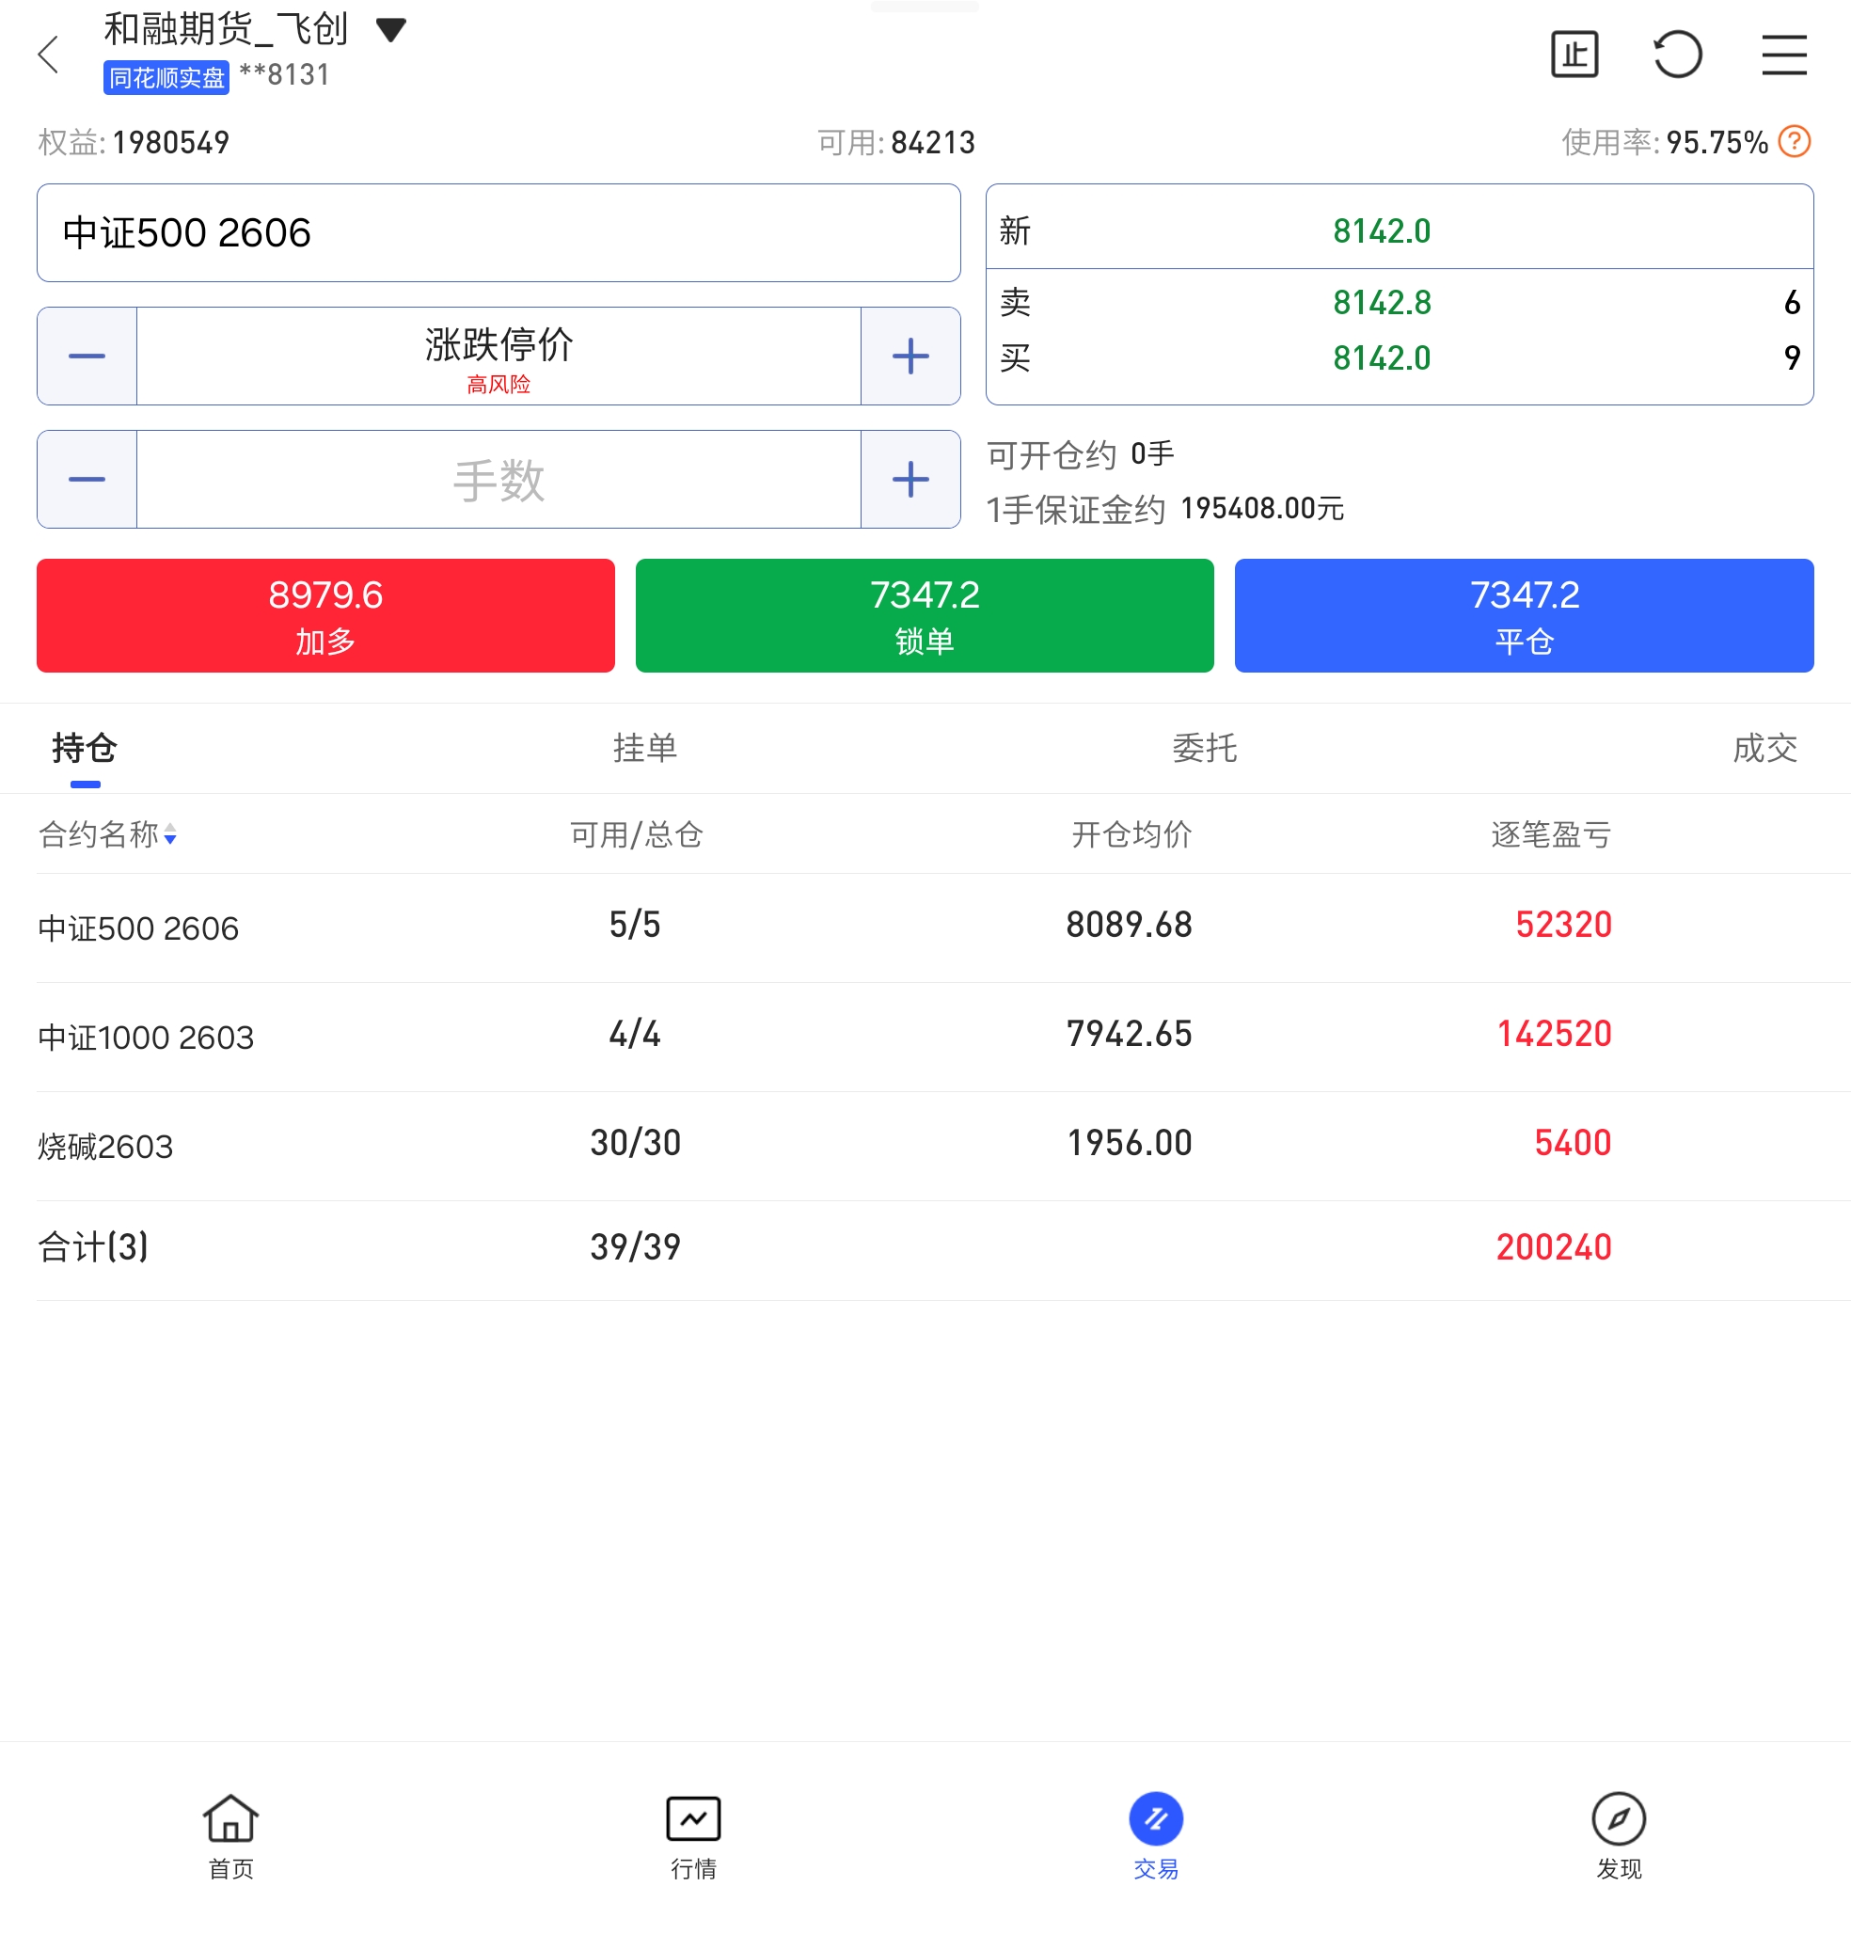Switch to the 成交 tab
This screenshot has width=1851, height=1934.
click(1764, 748)
